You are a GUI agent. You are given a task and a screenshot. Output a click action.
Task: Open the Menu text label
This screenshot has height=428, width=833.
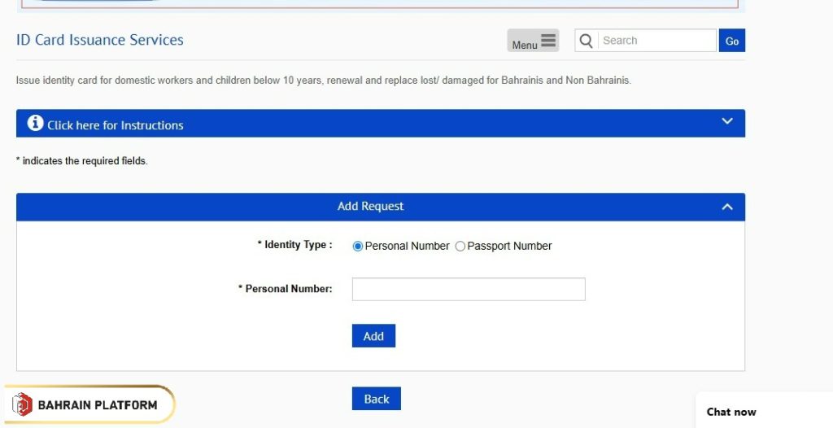[x=524, y=46]
